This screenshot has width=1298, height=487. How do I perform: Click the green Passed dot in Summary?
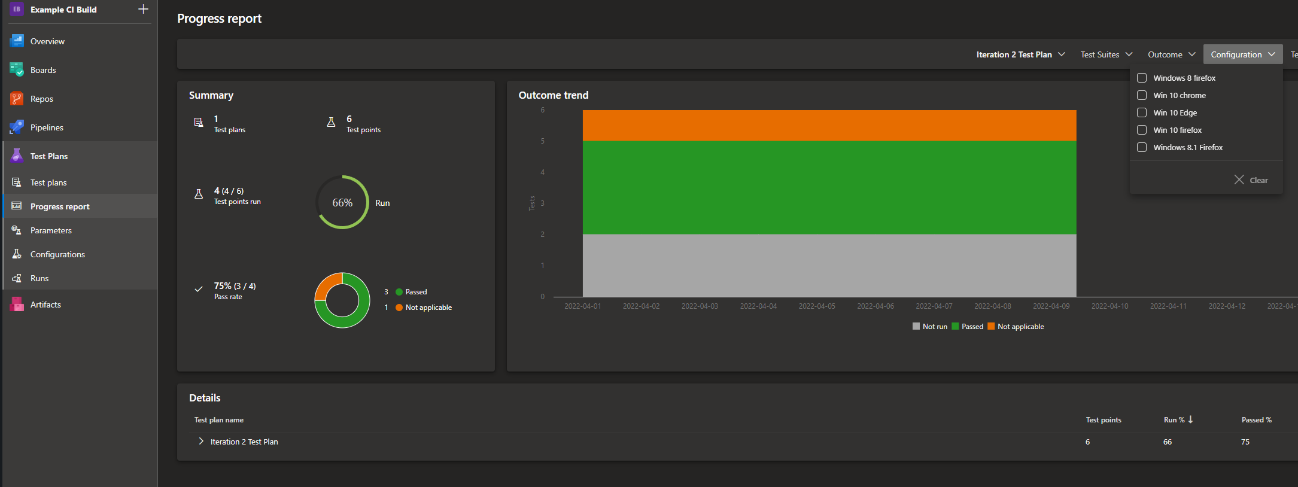coord(399,292)
